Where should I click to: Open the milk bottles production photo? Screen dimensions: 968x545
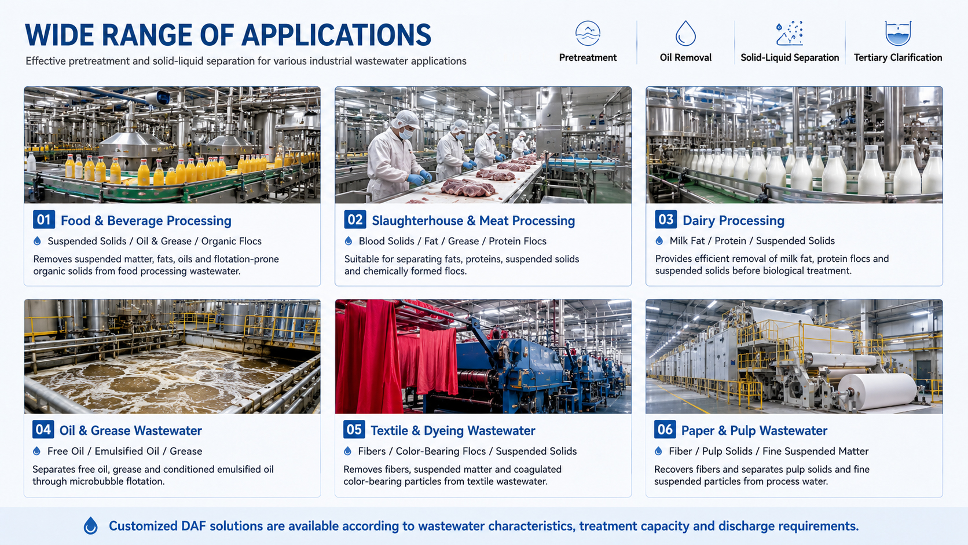794,145
